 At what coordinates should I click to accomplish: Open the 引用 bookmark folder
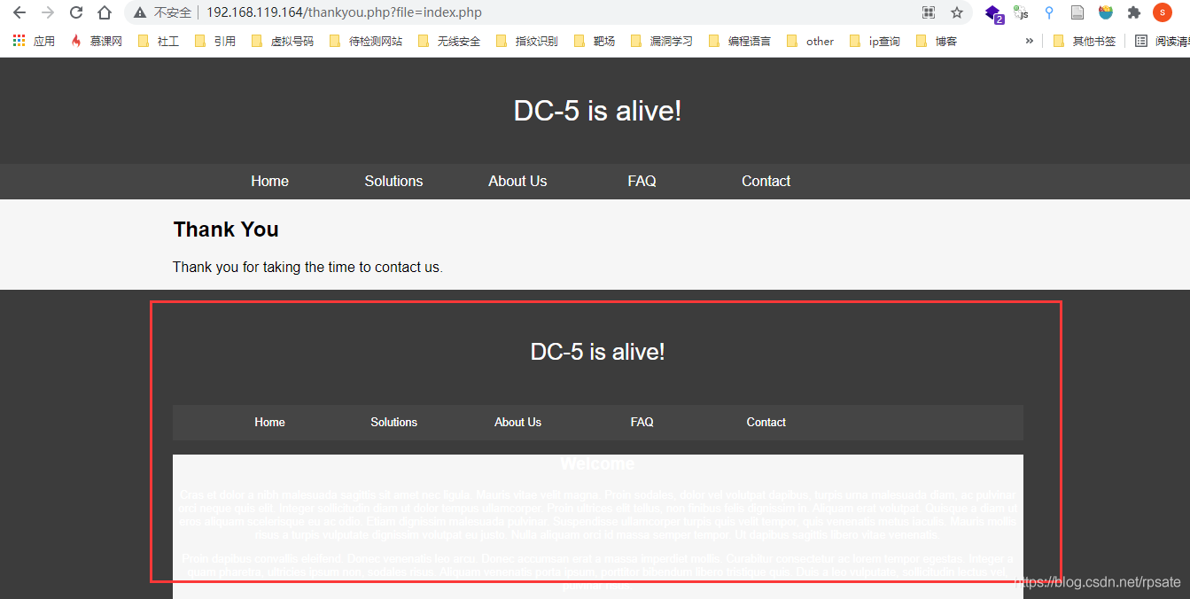pos(215,41)
